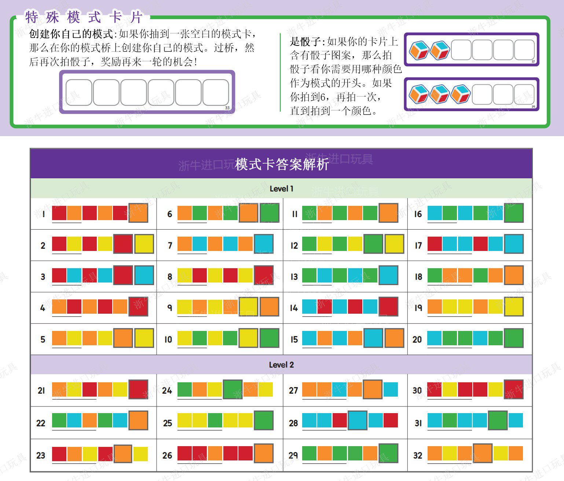Click the row number 16 label
The height and width of the screenshot is (481, 564).
(418, 214)
